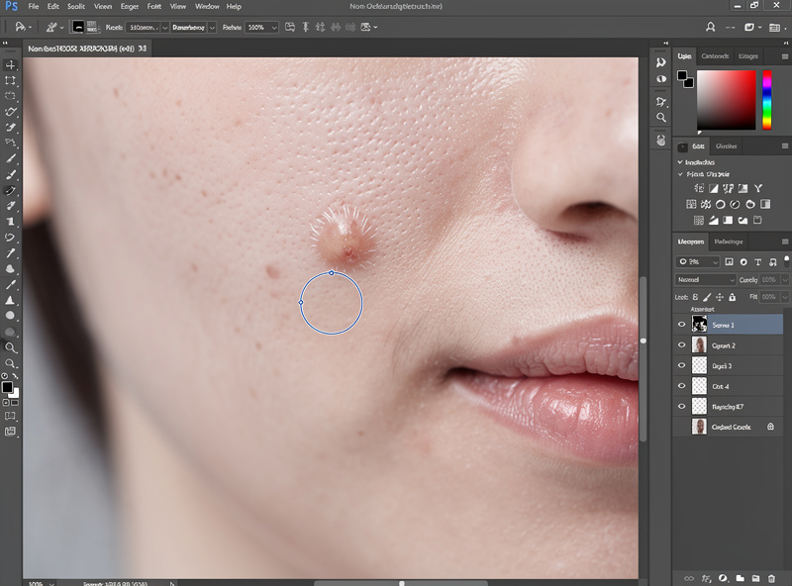Select the Brush tool in the left toolbar
792x586 pixels.
[x=10, y=175]
